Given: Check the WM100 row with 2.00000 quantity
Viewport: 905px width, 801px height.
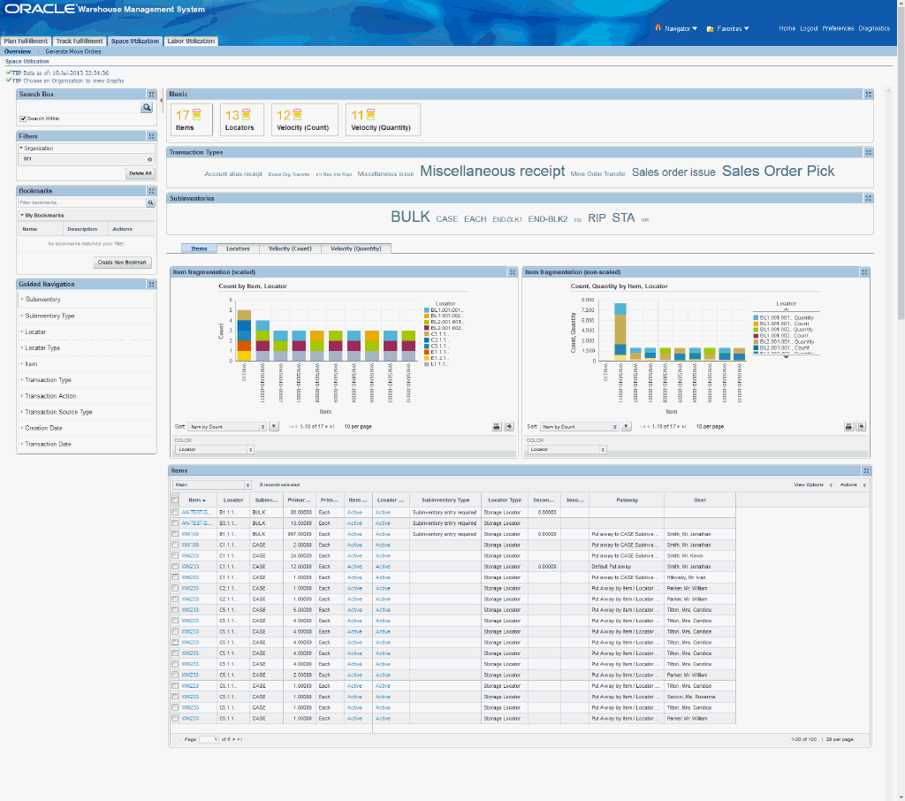Looking at the screenshot, I should point(175,545).
